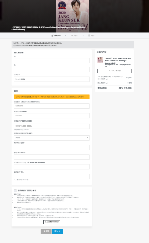Click the purchaser family name field
Viewport: 149px width, 243px height.
coord(52,61)
